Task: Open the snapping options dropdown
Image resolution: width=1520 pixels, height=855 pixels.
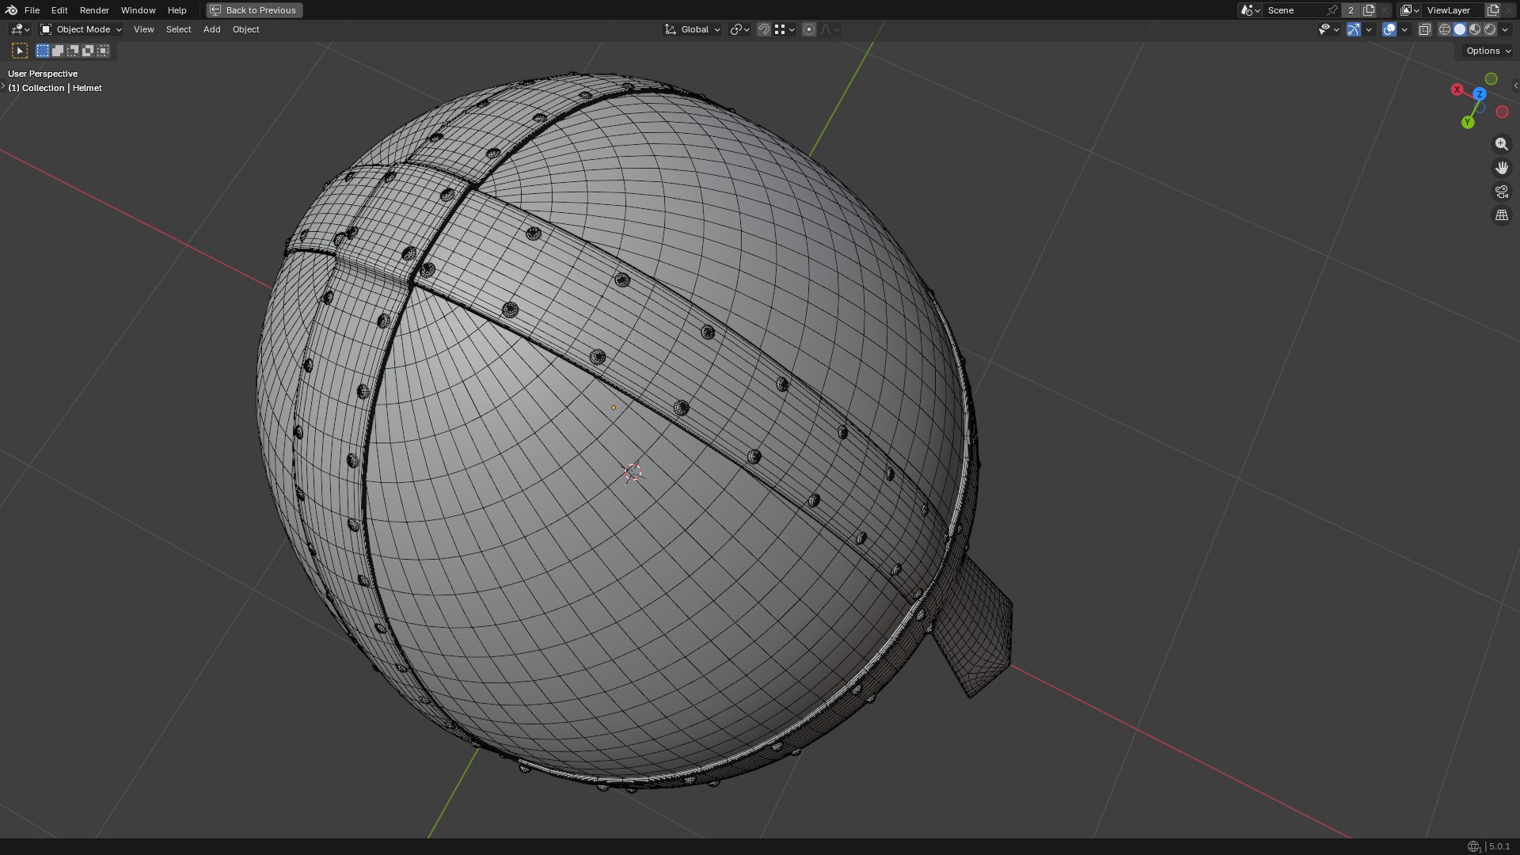Action: coord(785,29)
